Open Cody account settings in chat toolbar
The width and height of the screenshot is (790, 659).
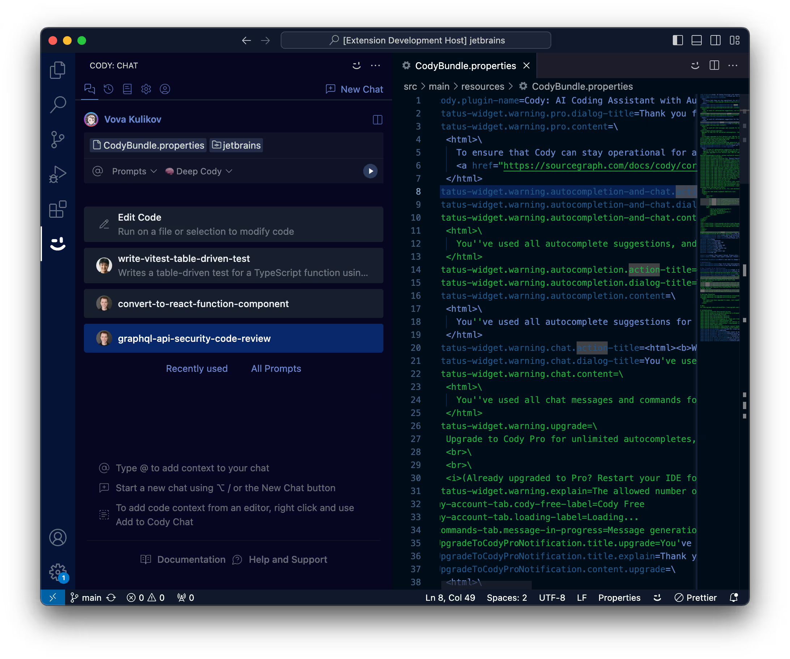(165, 89)
